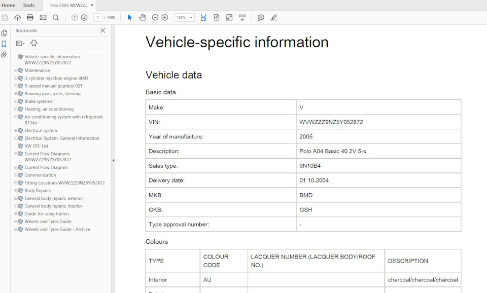Close the Bookmarks panel
The width and height of the screenshot is (487, 293).
coord(103,30)
